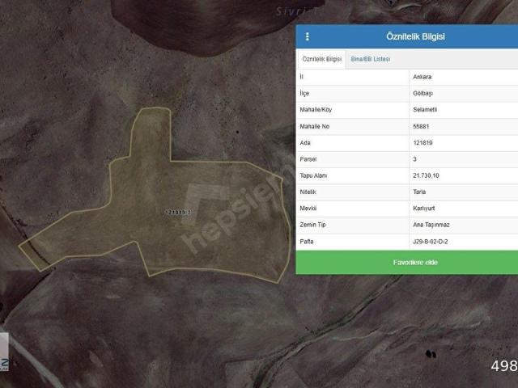Click the 498 number overlay
The image size is (518, 388).
tap(503, 366)
